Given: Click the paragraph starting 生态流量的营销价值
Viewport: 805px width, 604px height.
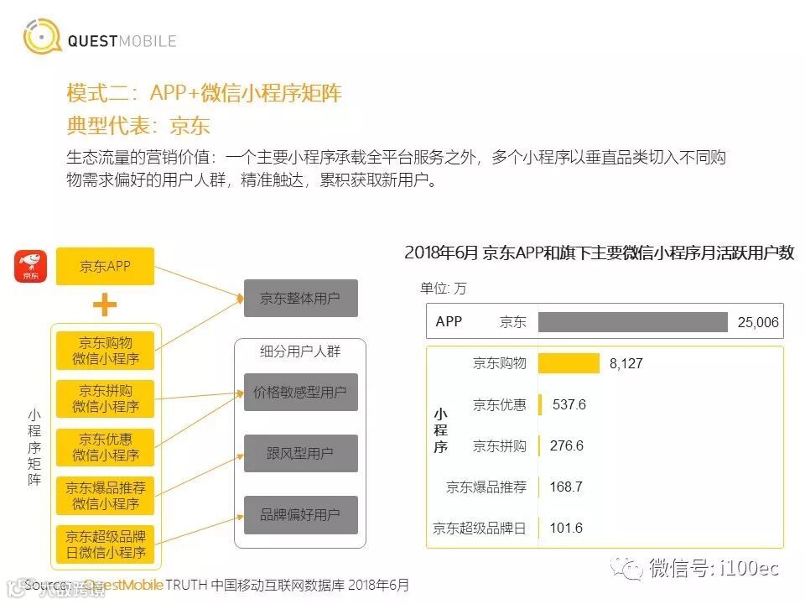Looking at the screenshot, I should coord(396,169).
